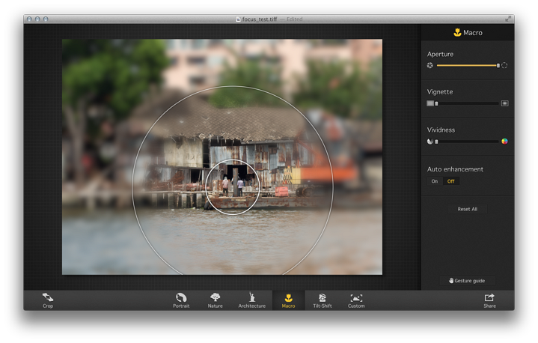Open the Gesture guide
Image resolution: width=538 pixels, height=343 pixels.
click(467, 281)
